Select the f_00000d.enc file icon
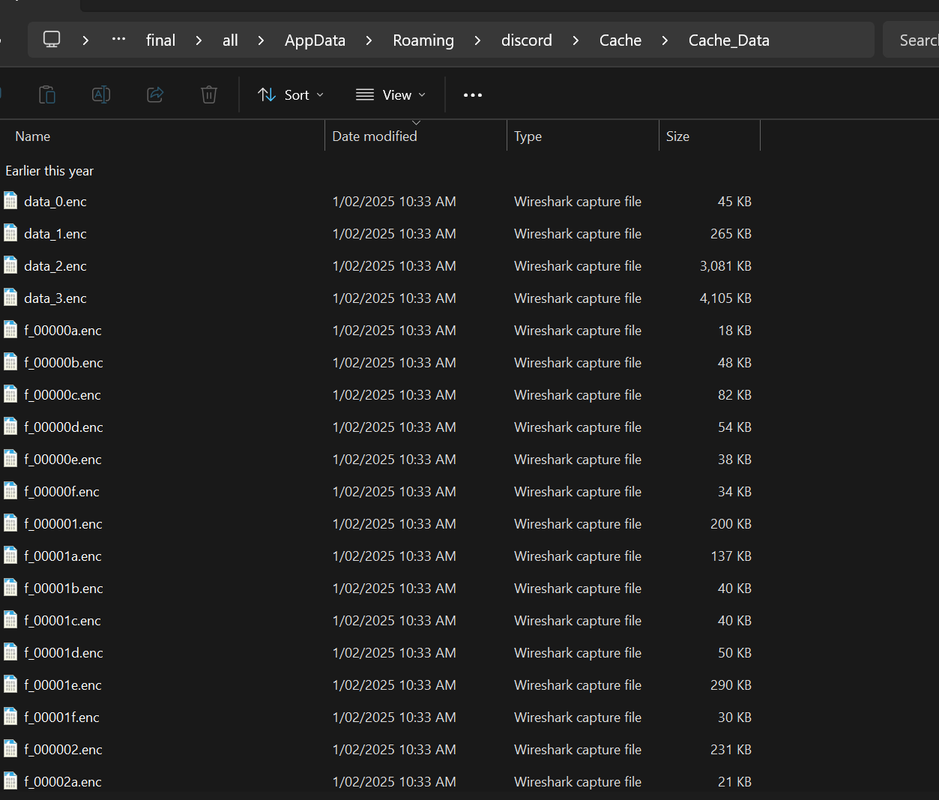This screenshot has width=939, height=800. [x=10, y=427]
